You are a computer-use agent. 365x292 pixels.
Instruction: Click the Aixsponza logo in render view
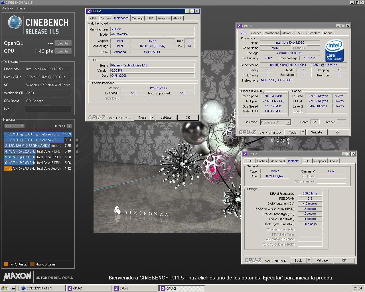[x=142, y=211]
